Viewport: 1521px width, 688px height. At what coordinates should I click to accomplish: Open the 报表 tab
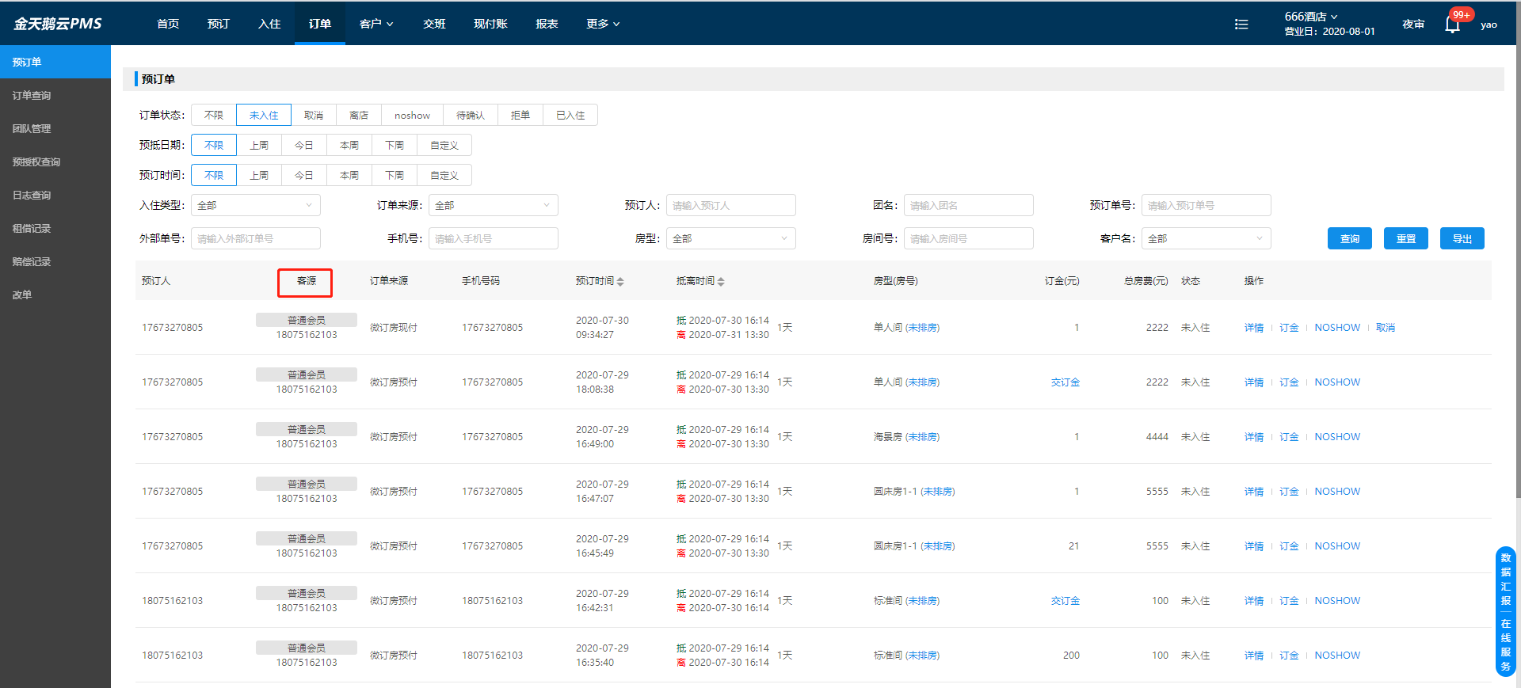click(547, 24)
